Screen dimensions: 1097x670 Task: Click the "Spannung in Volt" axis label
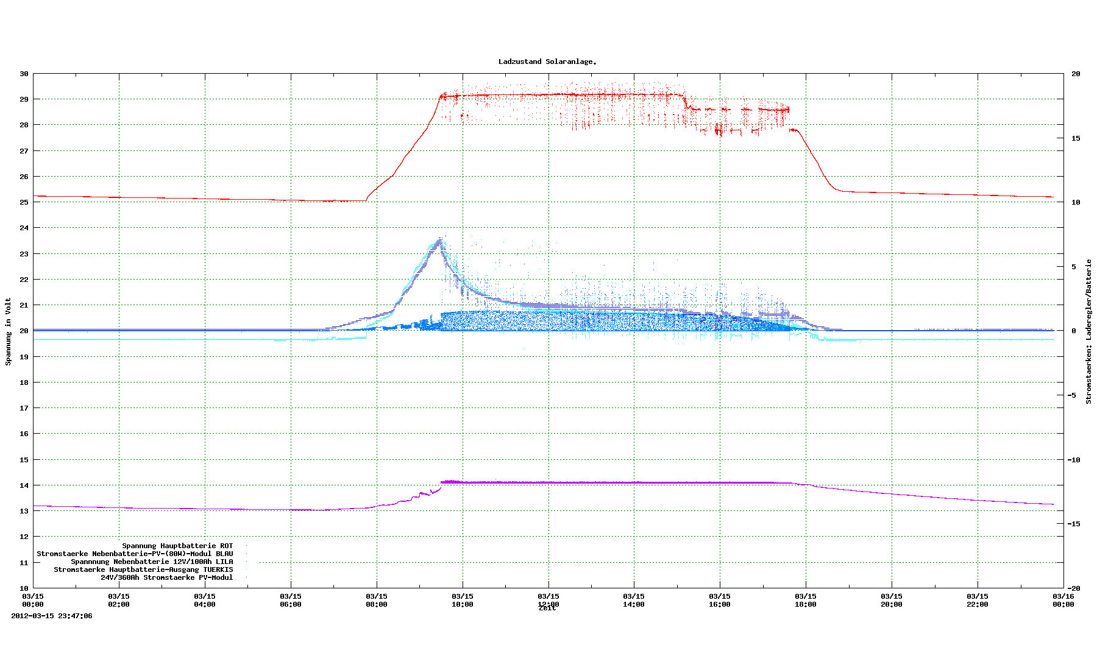(x=9, y=331)
